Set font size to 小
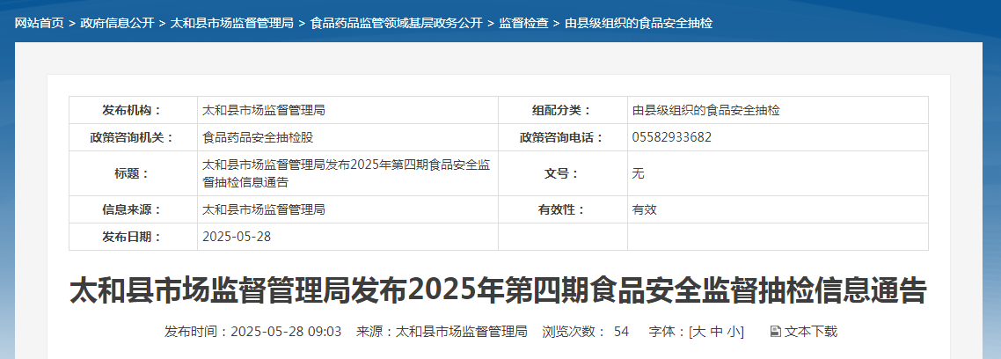The width and height of the screenshot is (1001, 359). click(x=733, y=332)
